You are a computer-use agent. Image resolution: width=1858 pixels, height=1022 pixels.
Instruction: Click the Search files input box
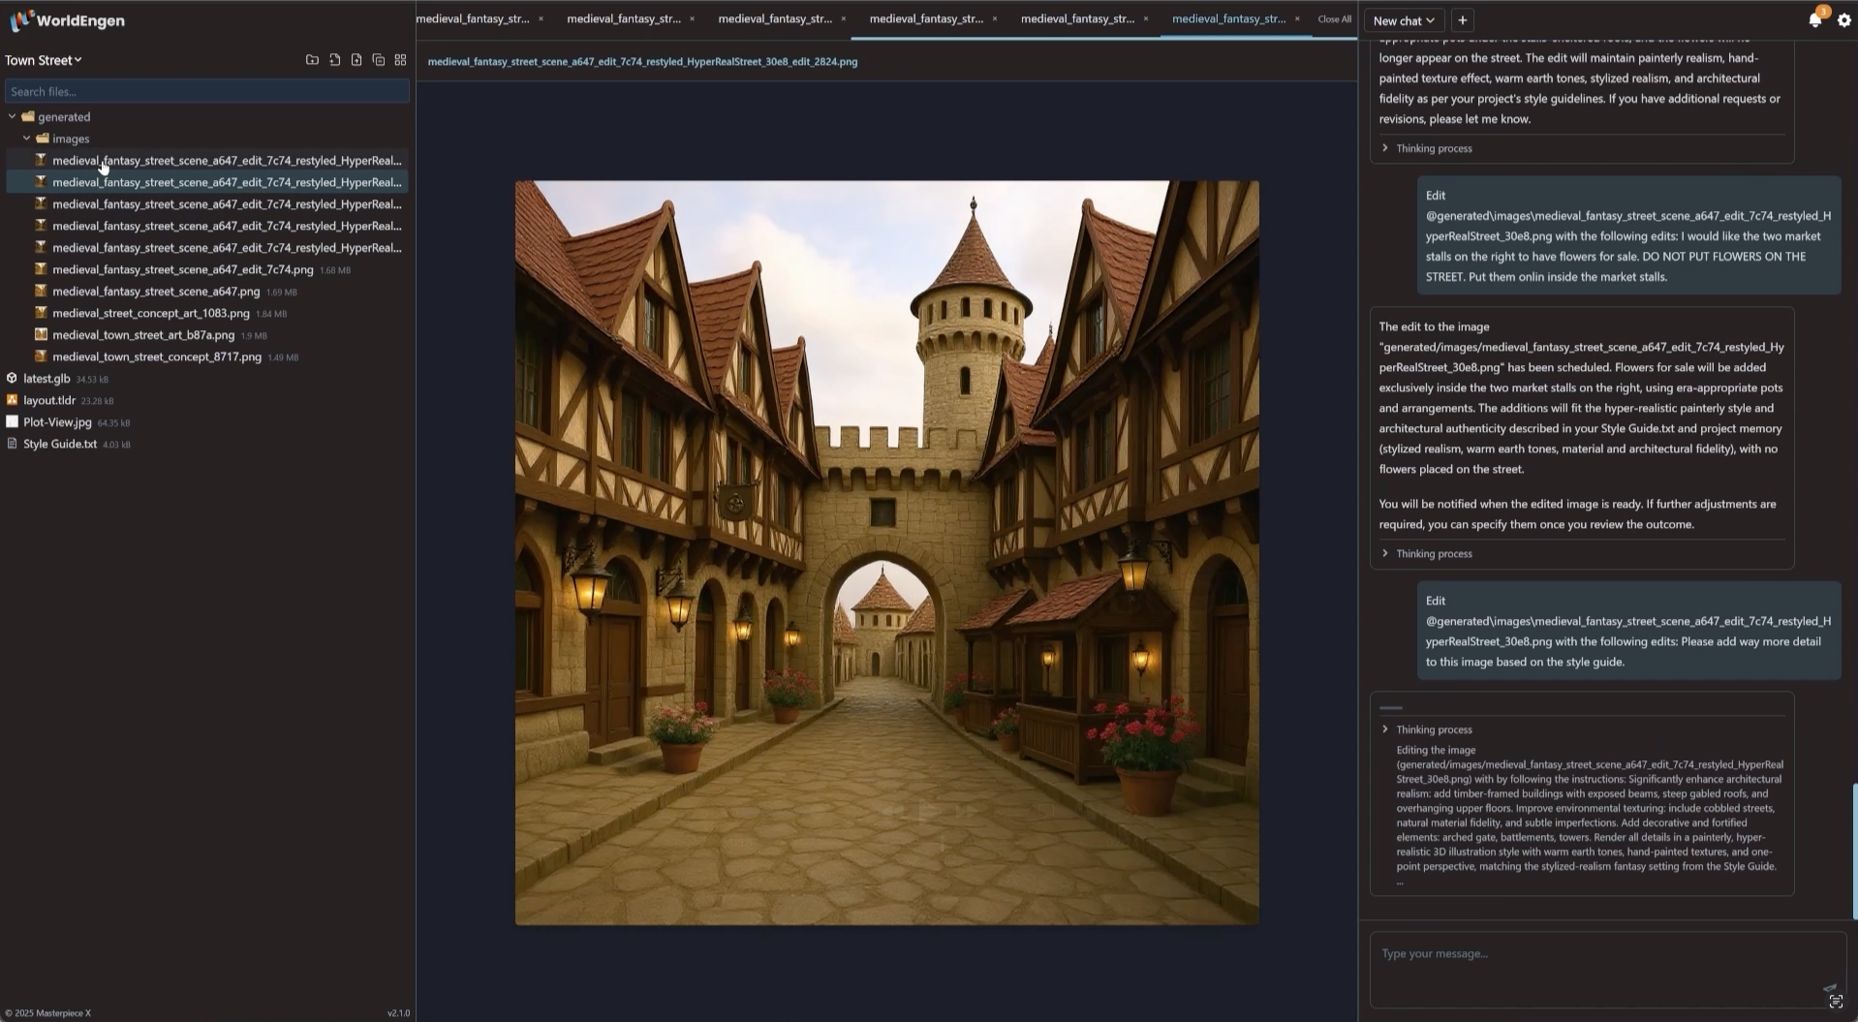pyautogui.click(x=206, y=92)
